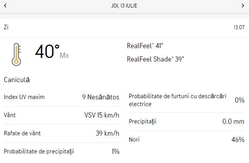Go to next day with right arrow
This screenshot has height=163, width=249.
(x=243, y=6)
